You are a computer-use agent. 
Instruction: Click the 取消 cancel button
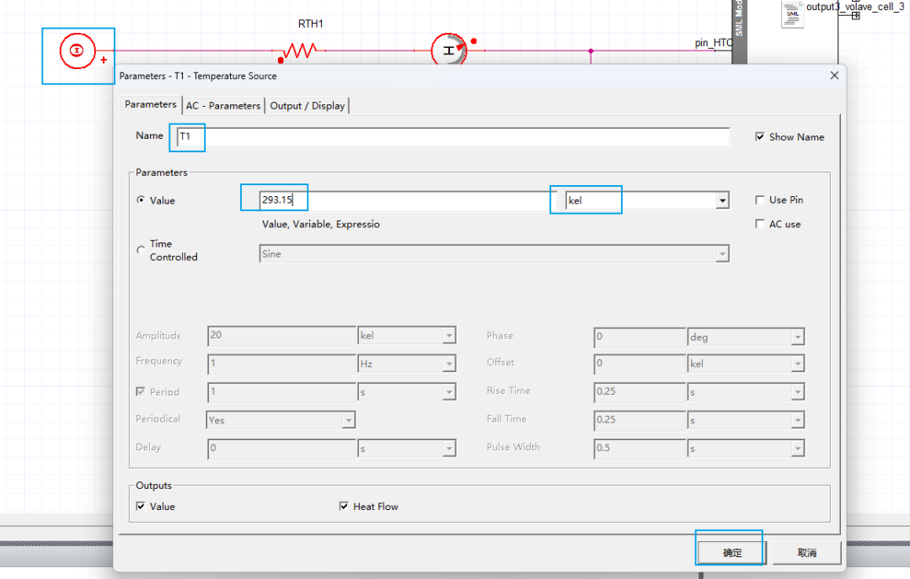tap(806, 553)
